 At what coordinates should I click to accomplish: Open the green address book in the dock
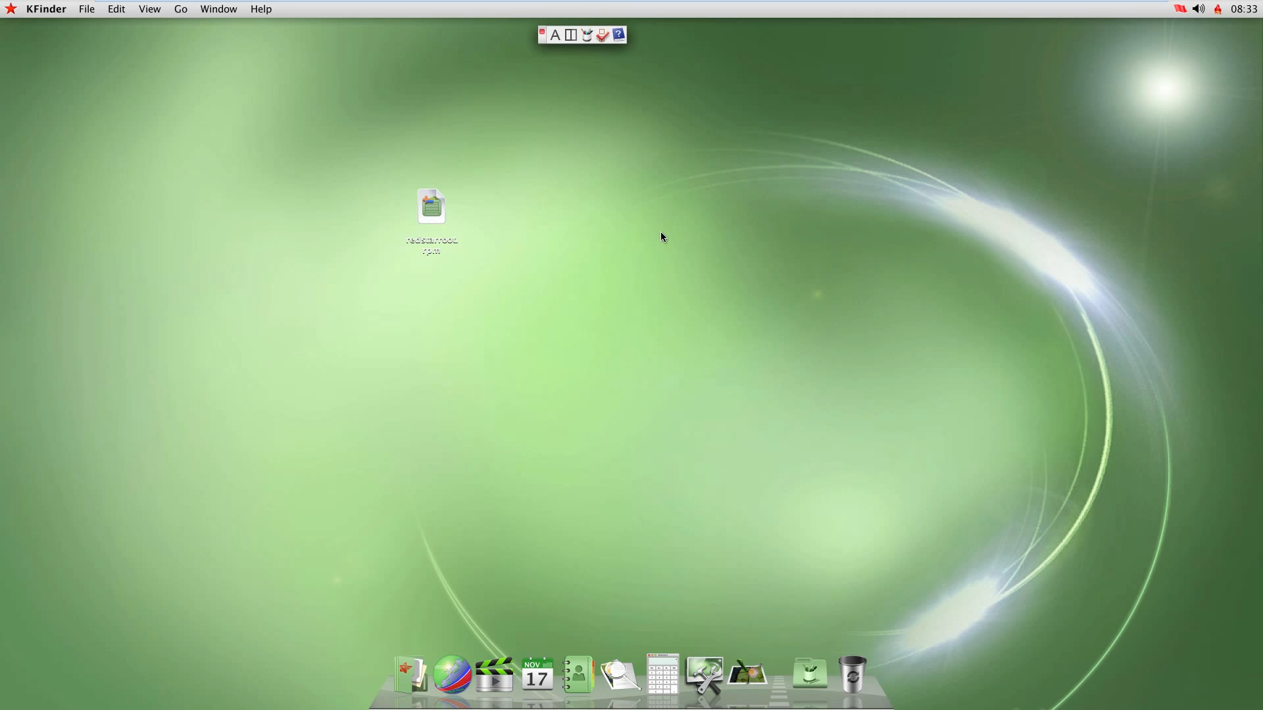(x=578, y=674)
